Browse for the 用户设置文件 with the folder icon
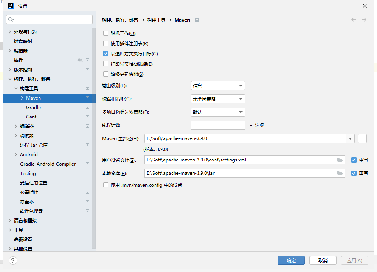The height and width of the screenshot is (272, 377). pyautogui.click(x=340, y=160)
